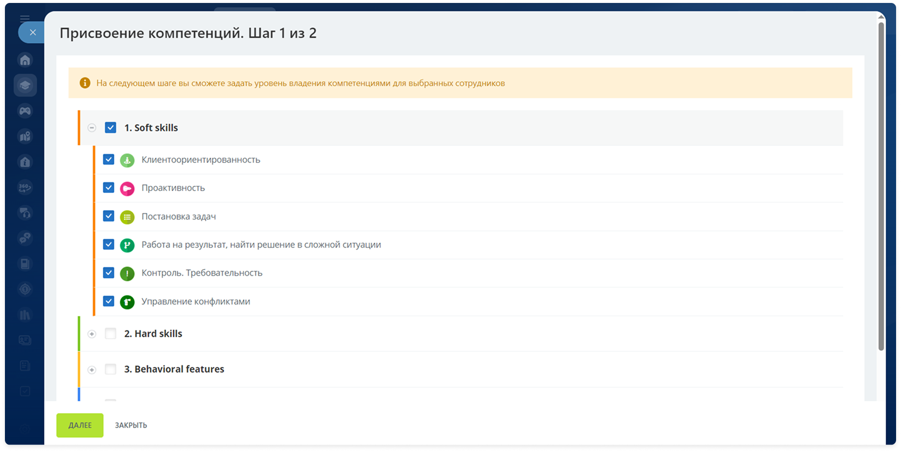Click the Постановка задач list icon
The image size is (901, 452).
tap(127, 217)
